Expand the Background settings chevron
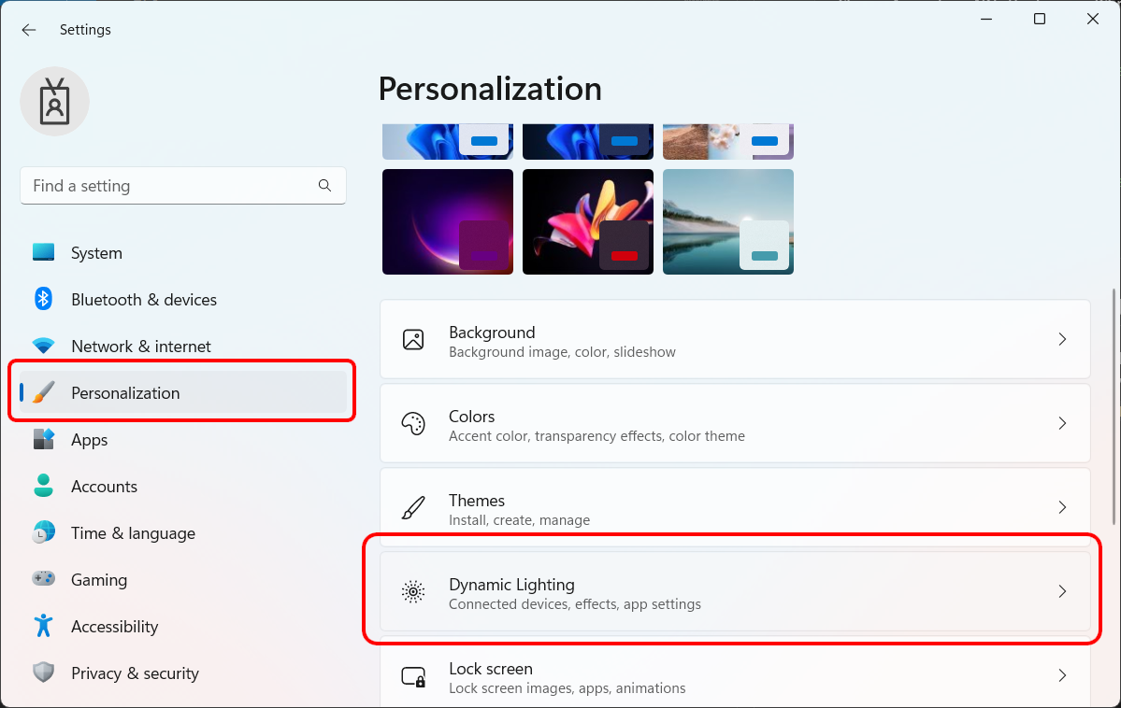This screenshot has width=1121, height=708. point(1062,339)
